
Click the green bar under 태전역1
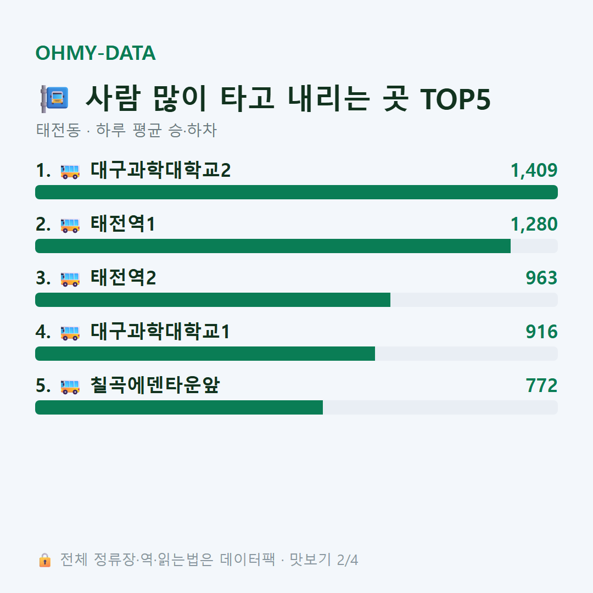[x=273, y=246]
